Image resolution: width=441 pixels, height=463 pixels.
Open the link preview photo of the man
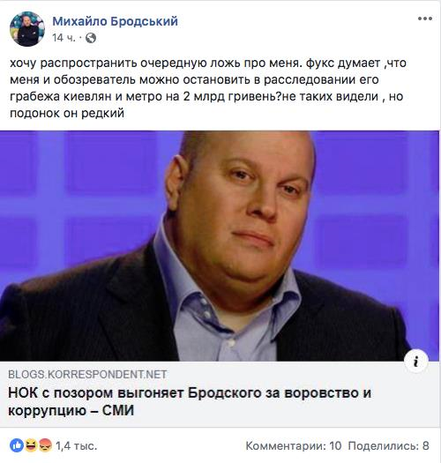click(220, 246)
